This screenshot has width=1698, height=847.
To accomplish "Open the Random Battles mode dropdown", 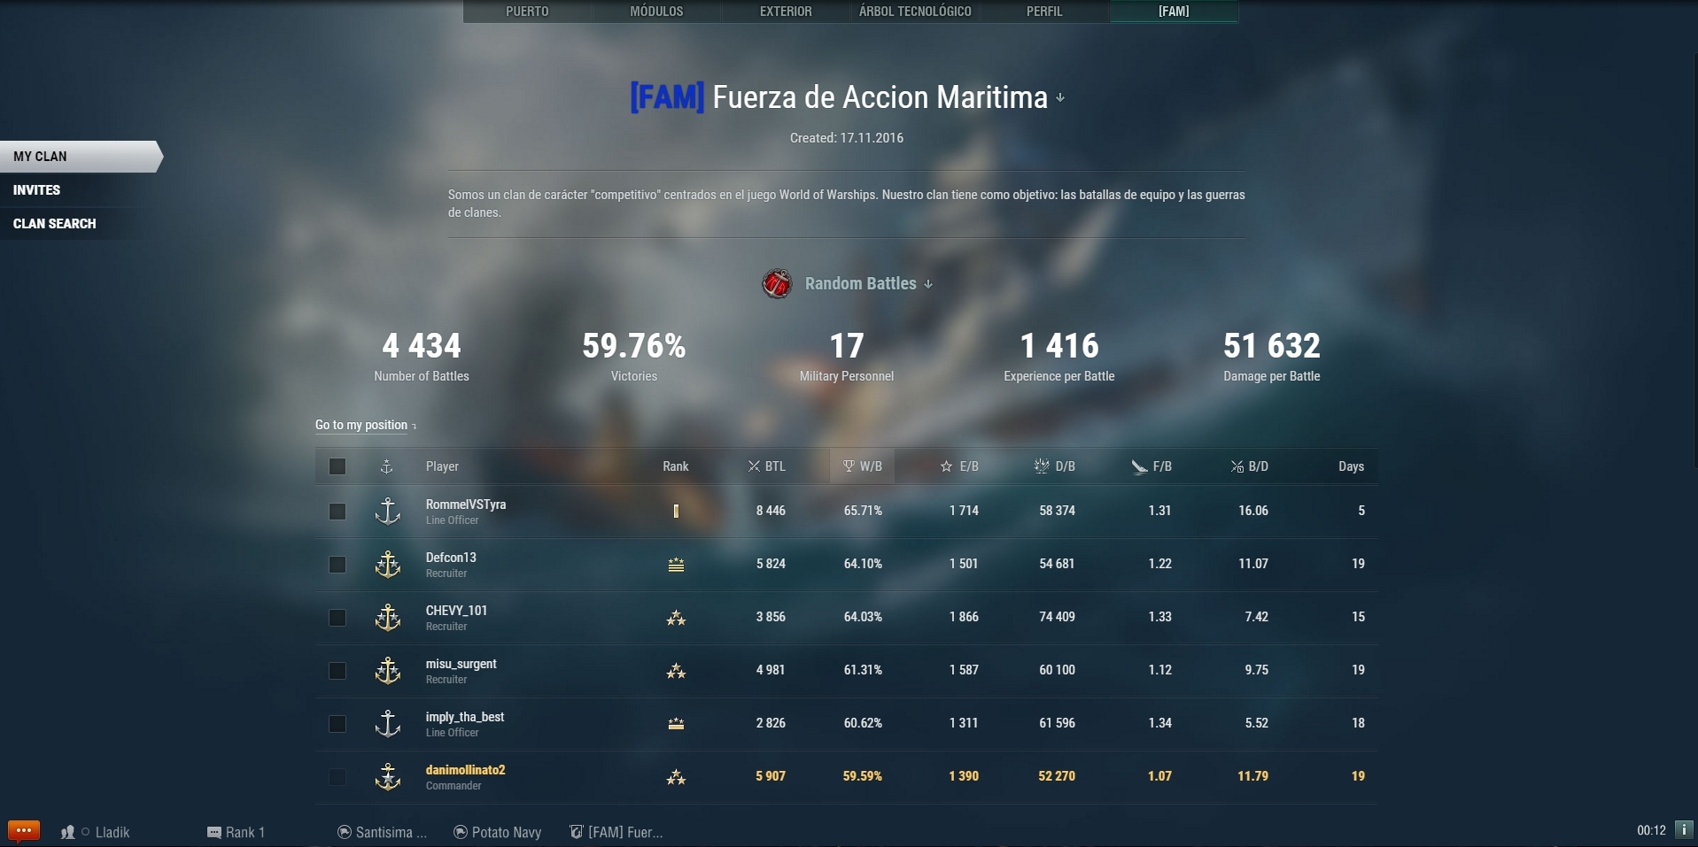I will (927, 285).
